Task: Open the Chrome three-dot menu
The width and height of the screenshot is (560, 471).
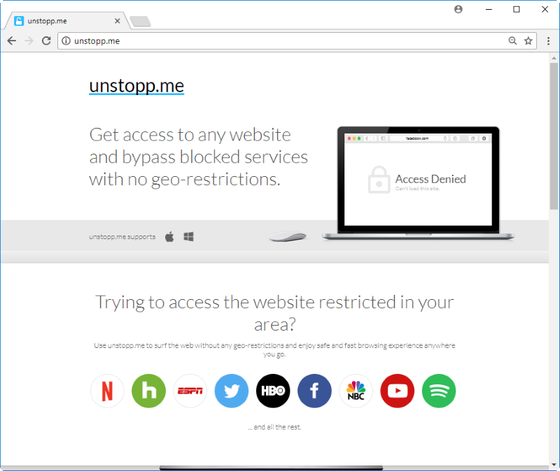Action: point(548,41)
